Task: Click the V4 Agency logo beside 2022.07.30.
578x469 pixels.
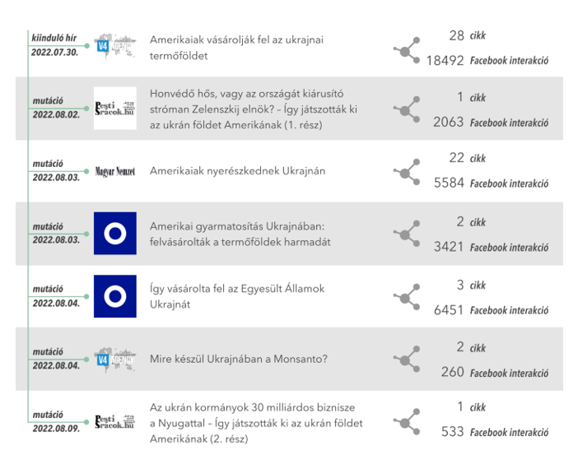Action: (114, 46)
